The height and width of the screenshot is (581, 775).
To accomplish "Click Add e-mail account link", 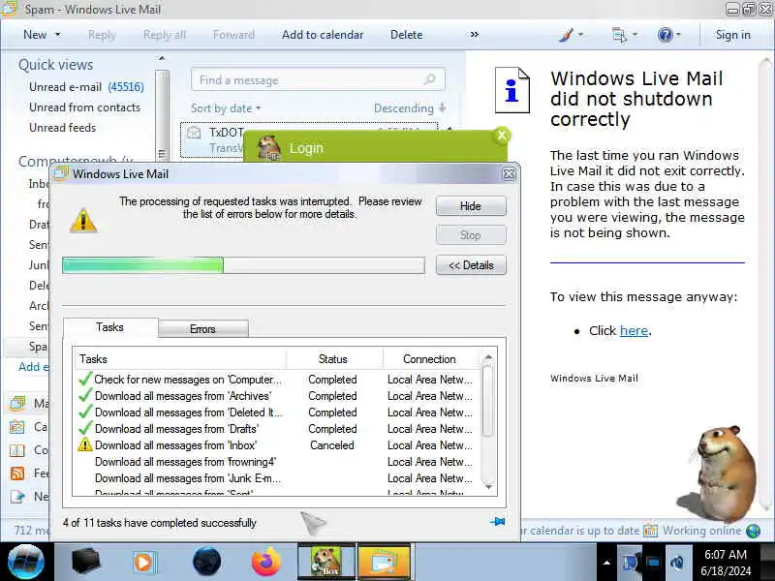I will (x=34, y=367).
